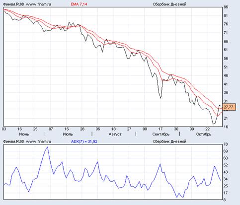Click the 78 value on the ADX axis
240x205 pixels.
[x=225, y=144]
